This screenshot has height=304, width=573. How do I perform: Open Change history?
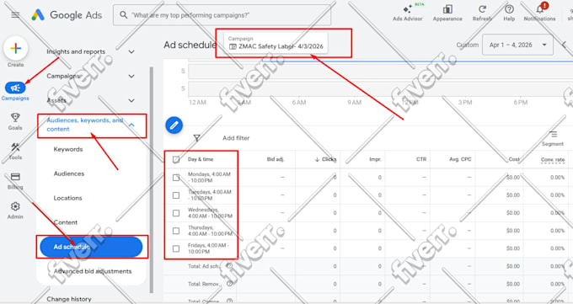pyautogui.click(x=69, y=299)
